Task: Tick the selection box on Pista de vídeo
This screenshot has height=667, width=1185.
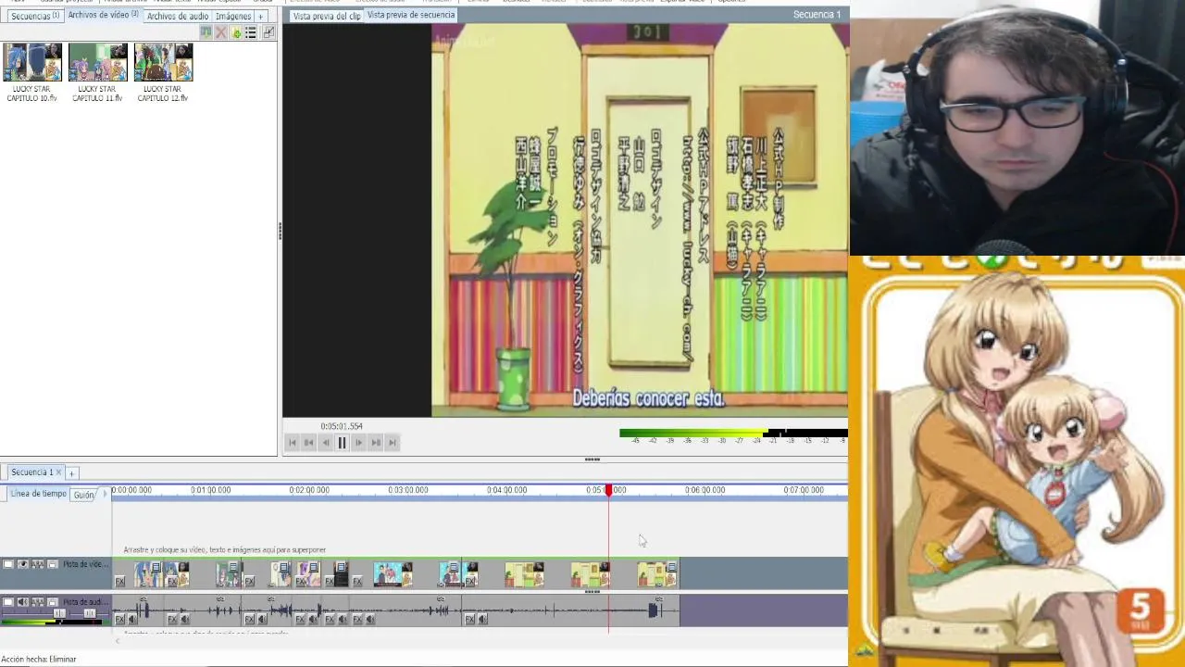Action: [x=8, y=564]
